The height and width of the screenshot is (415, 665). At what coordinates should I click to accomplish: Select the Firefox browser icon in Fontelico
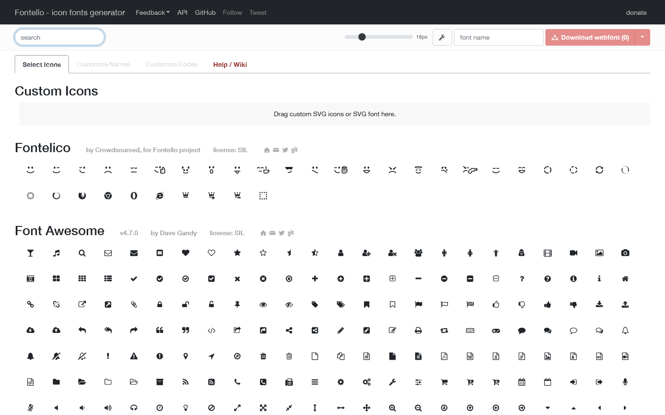click(82, 196)
